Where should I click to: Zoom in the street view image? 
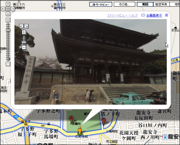[24, 32]
